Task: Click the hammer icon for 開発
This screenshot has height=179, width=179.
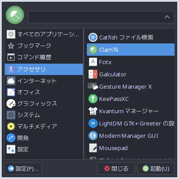Action: click(x=11, y=138)
